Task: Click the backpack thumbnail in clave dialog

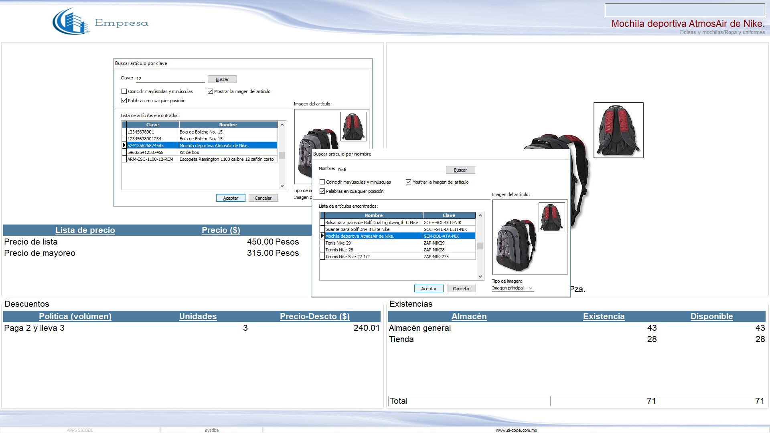Action: click(x=353, y=126)
